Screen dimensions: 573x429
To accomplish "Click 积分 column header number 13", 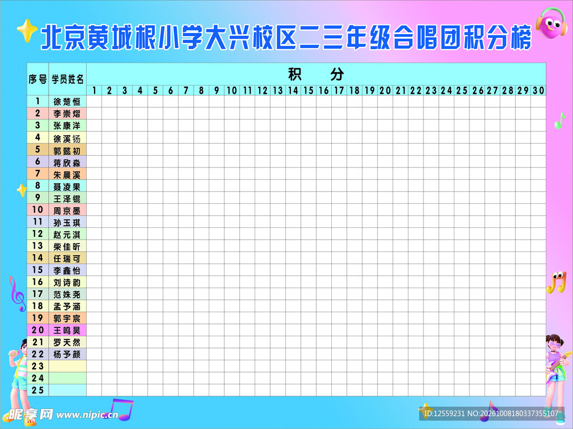I will point(278,90).
